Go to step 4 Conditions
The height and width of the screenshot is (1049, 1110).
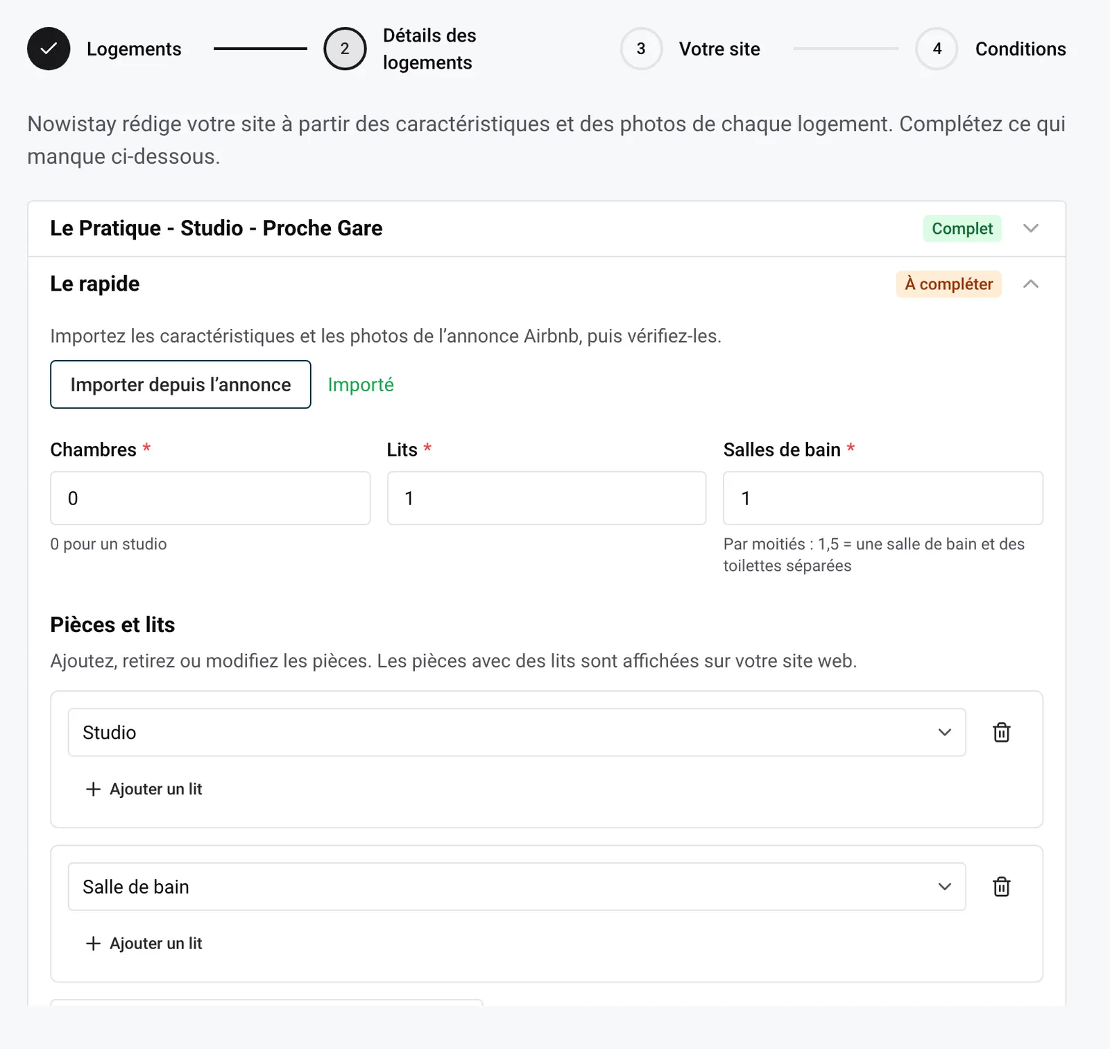(x=937, y=49)
